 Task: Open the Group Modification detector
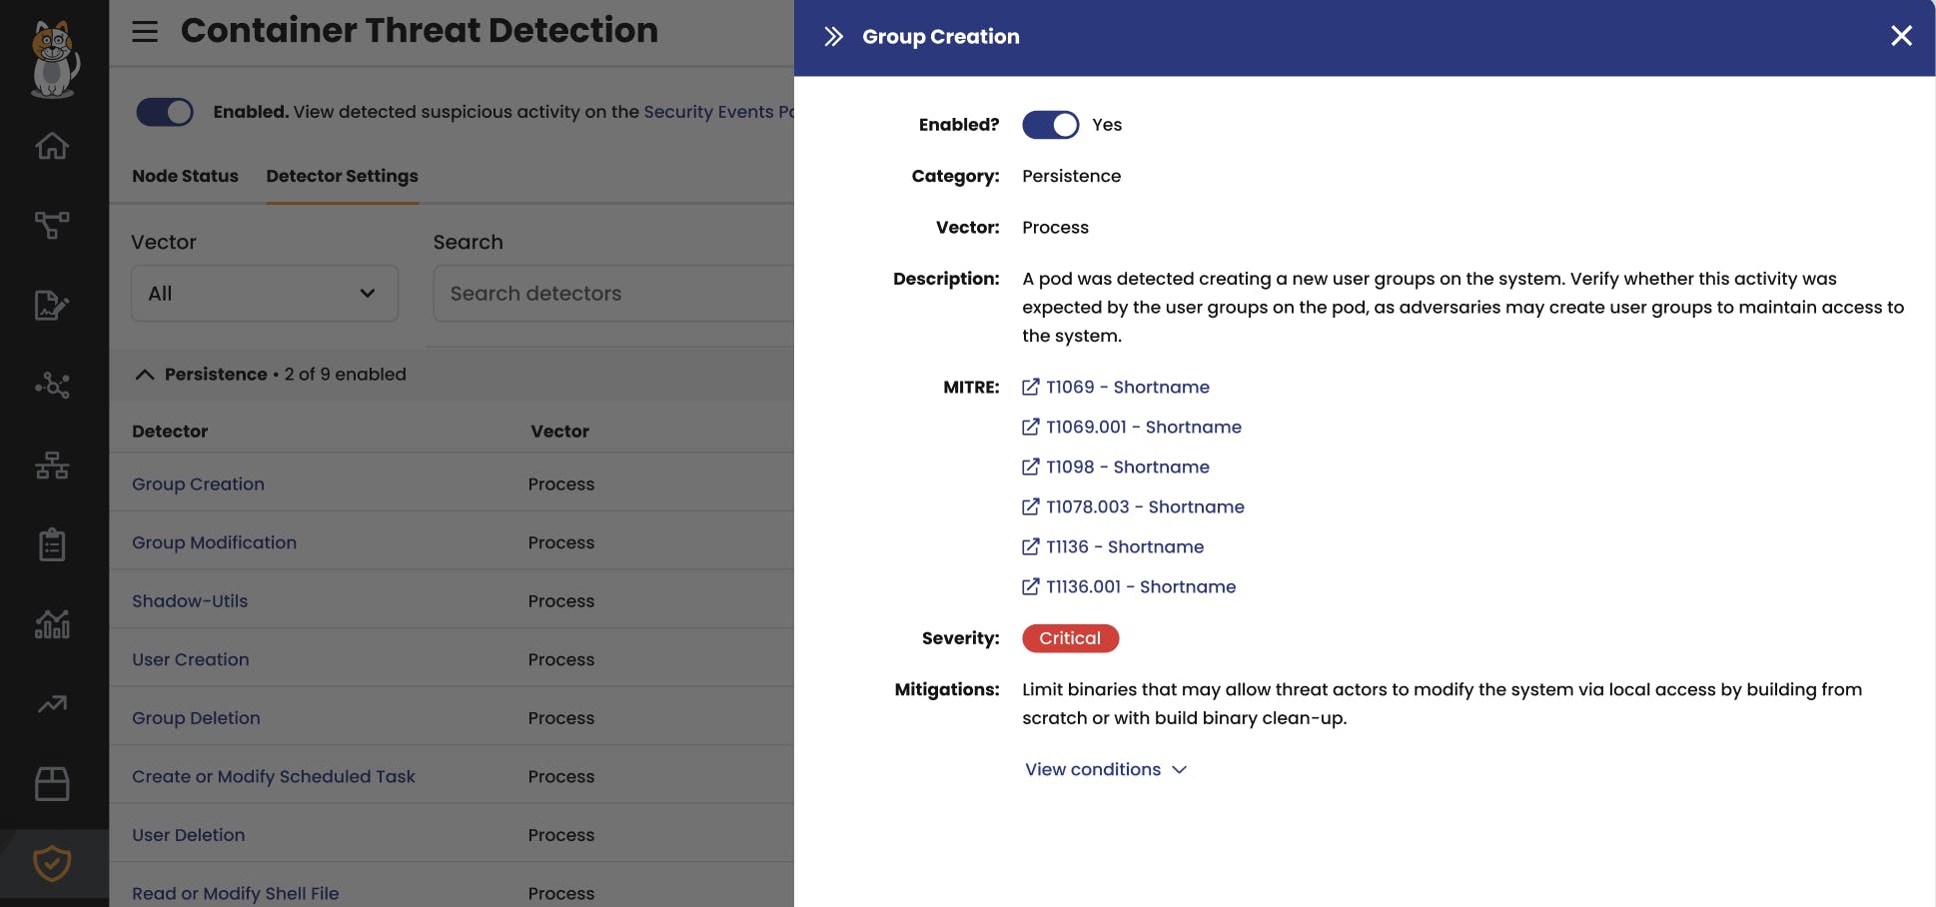point(214,542)
